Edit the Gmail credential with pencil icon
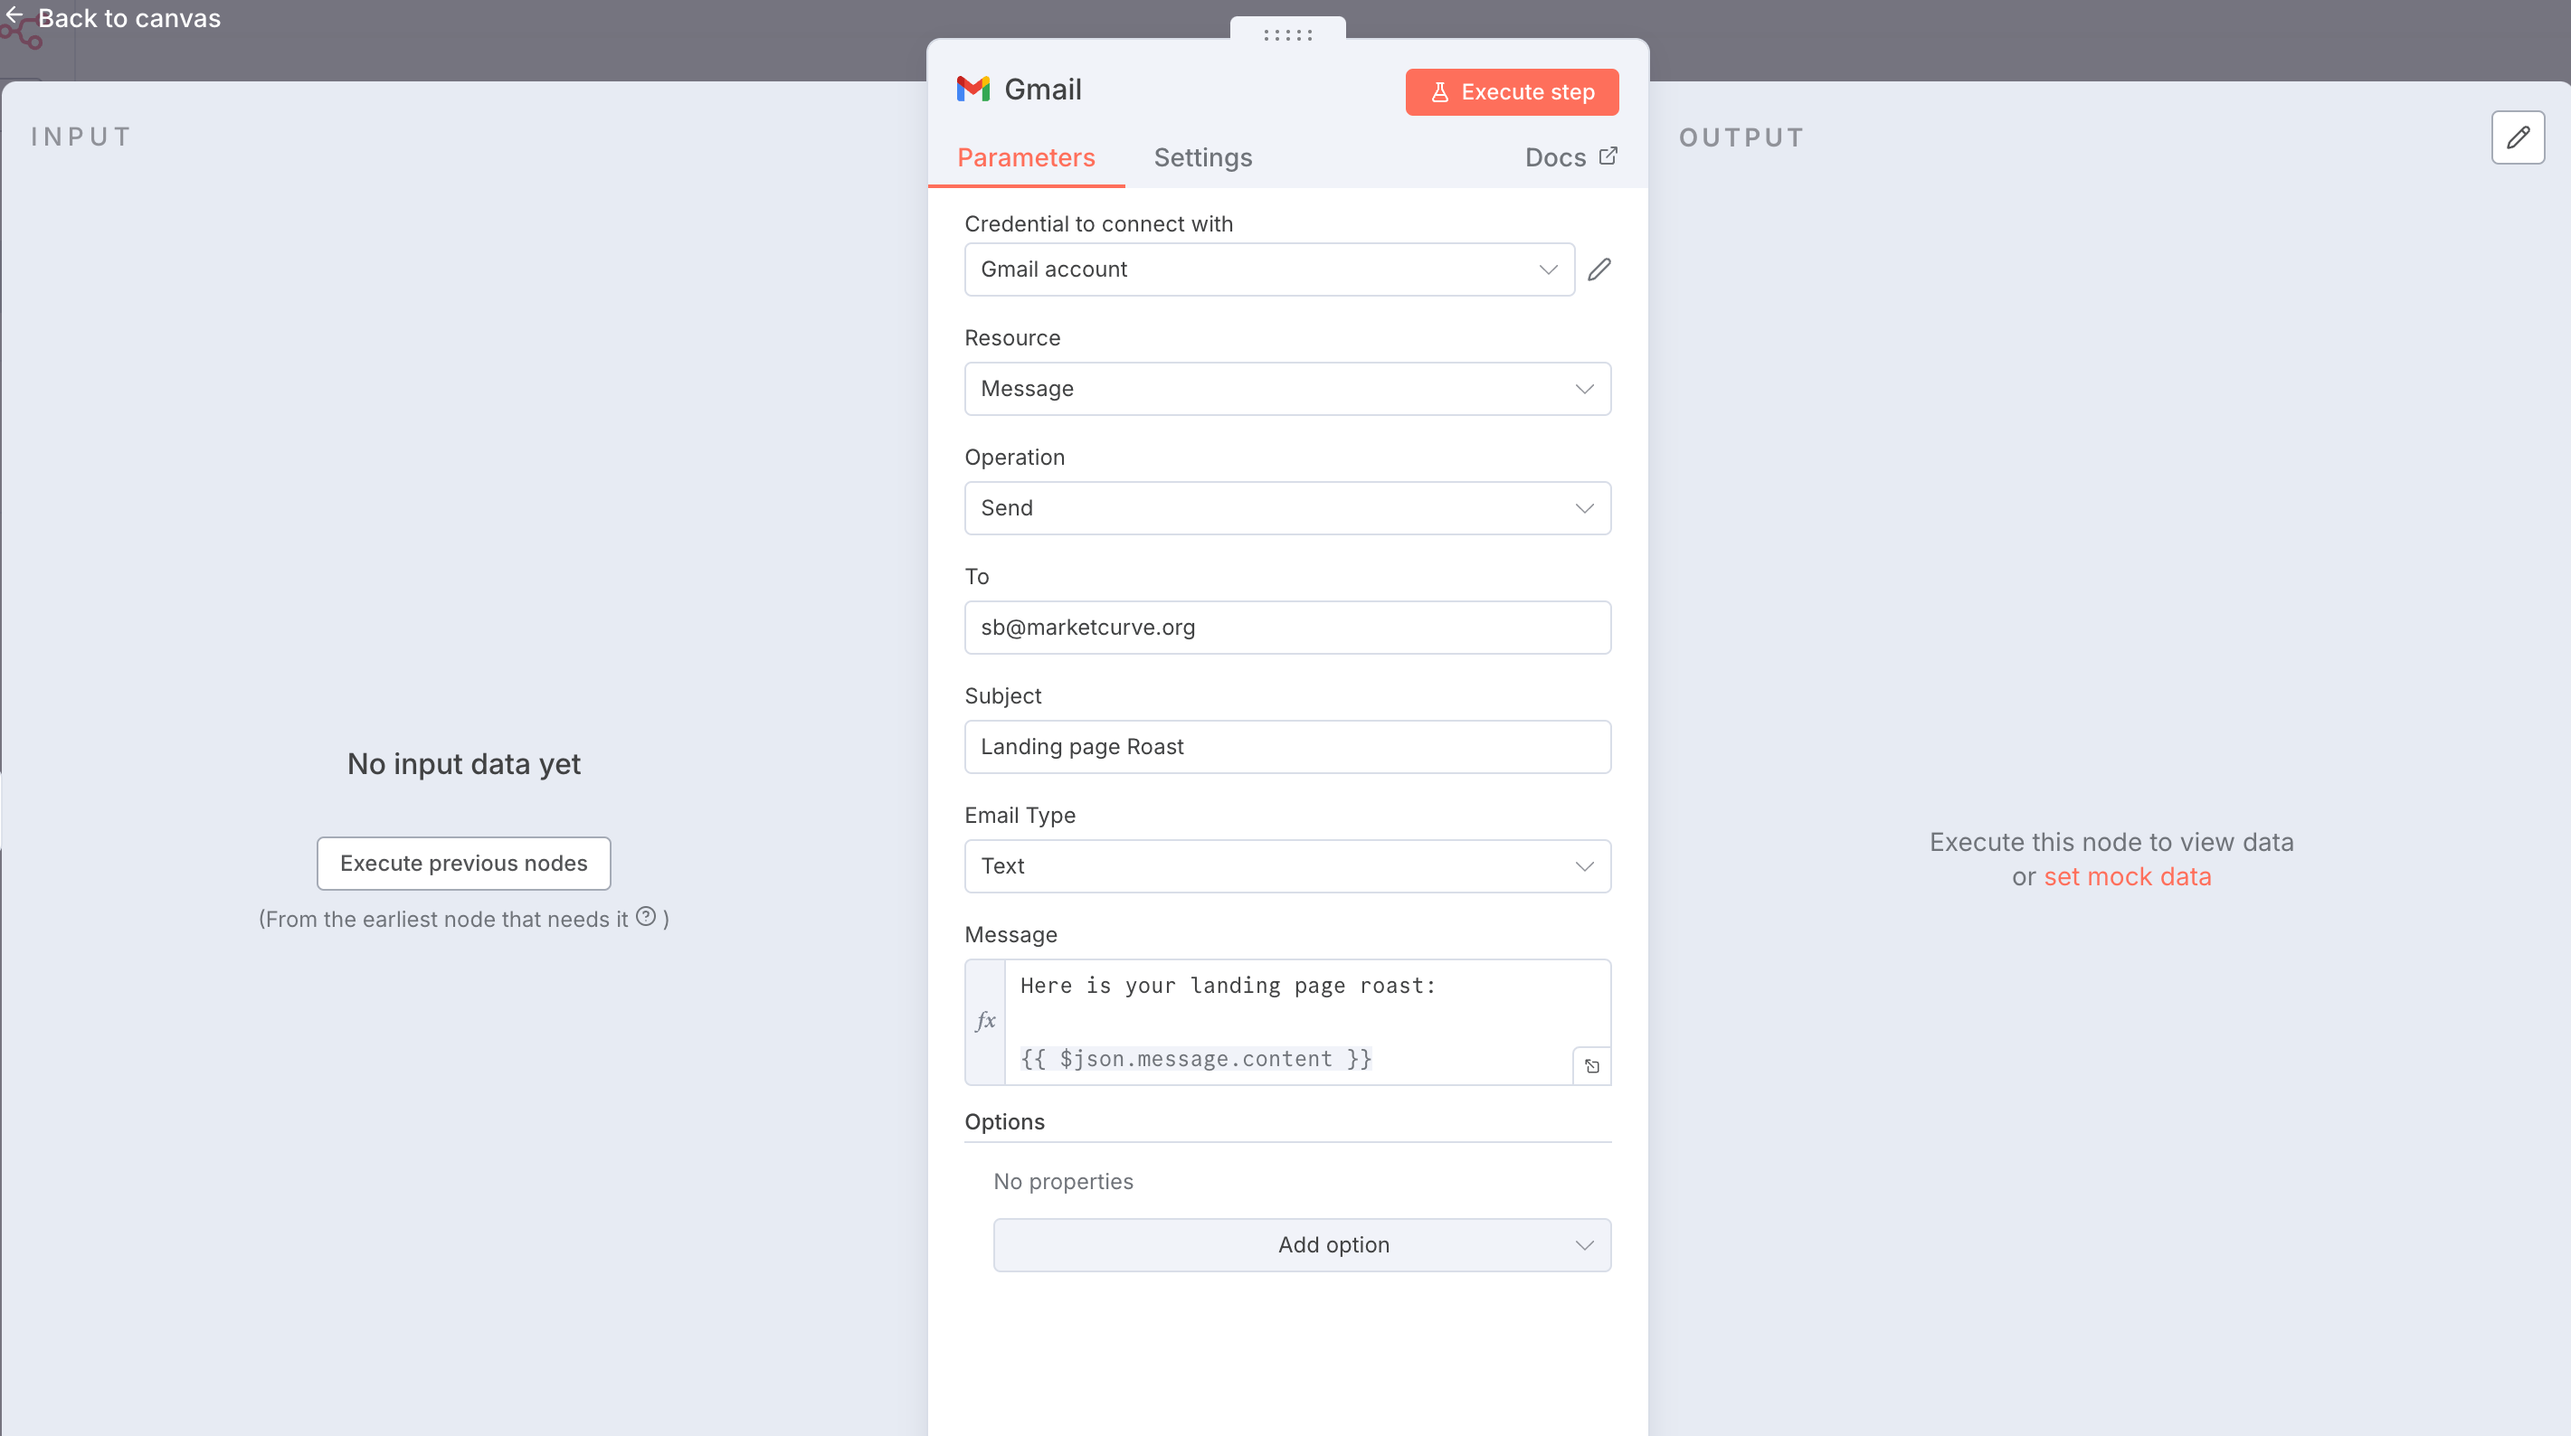Image resolution: width=2571 pixels, height=1436 pixels. click(1599, 269)
